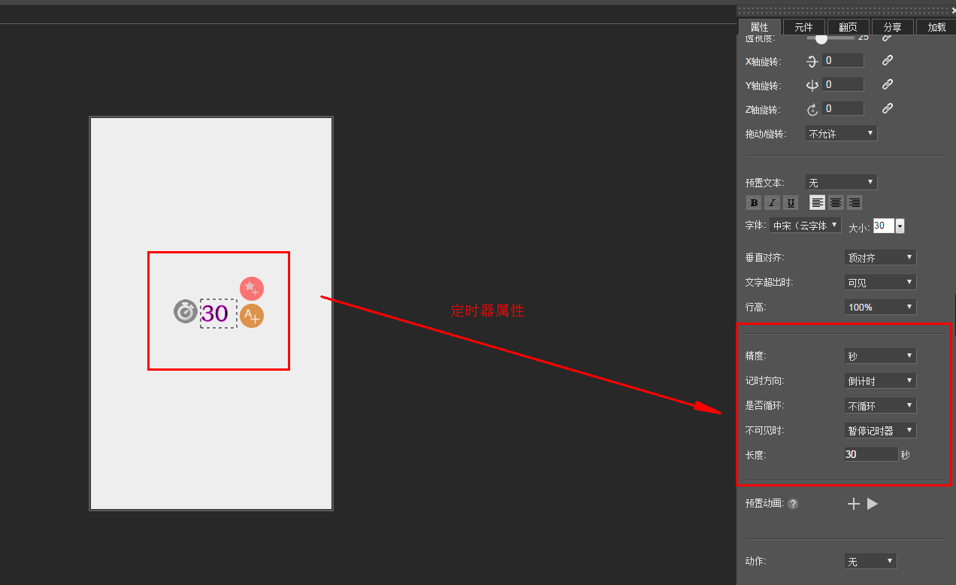Open the 元件 tab
The image size is (956, 585).
[803, 27]
